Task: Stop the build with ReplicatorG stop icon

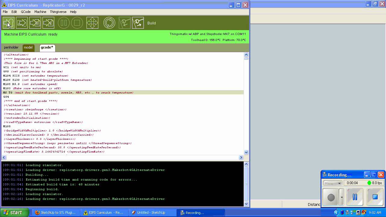Action: 77,23
